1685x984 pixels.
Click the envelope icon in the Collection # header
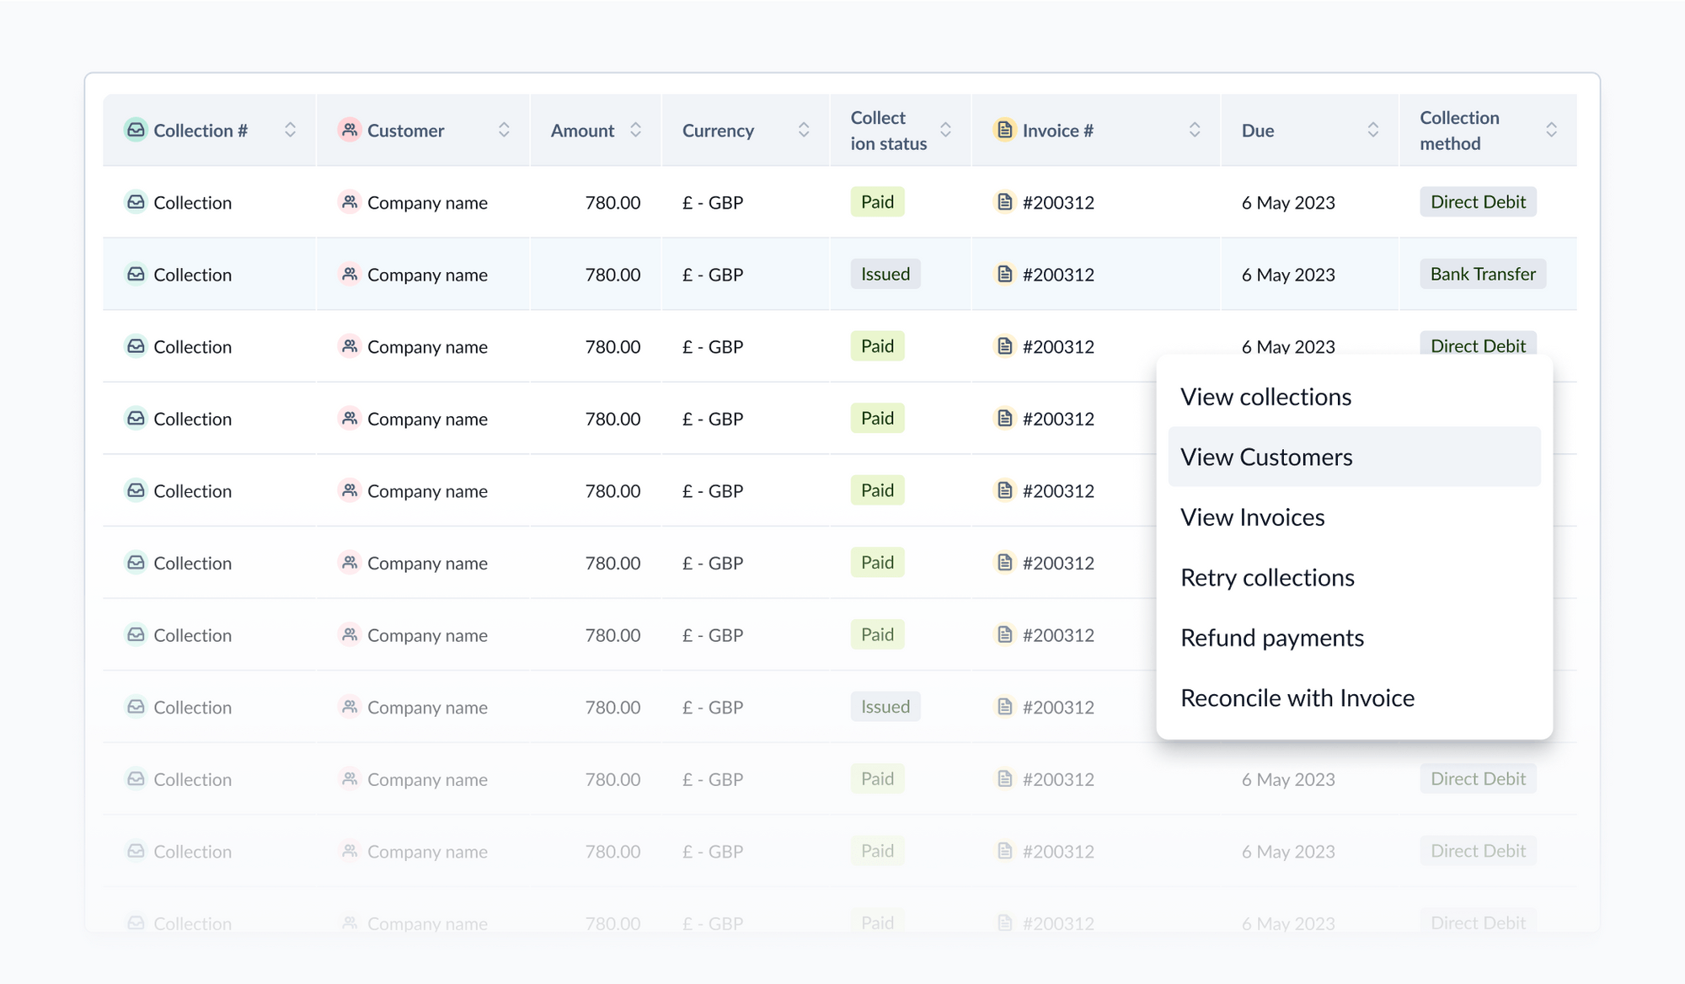[x=136, y=130]
